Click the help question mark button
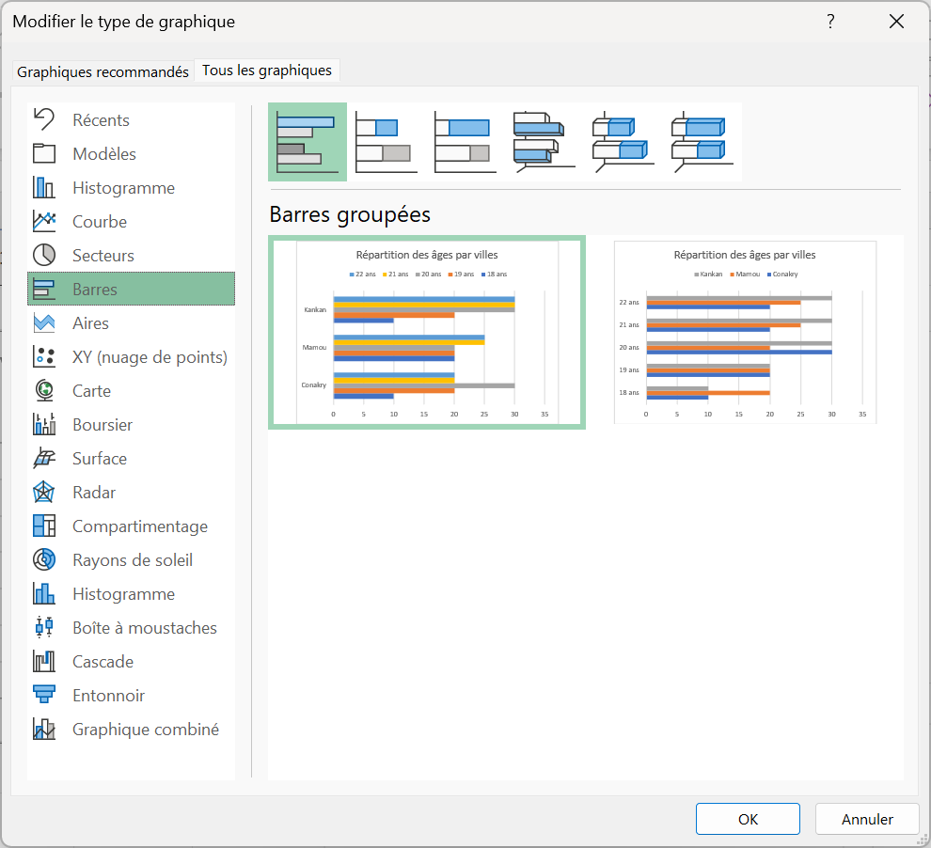Image resolution: width=931 pixels, height=848 pixels. coord(830,22)
